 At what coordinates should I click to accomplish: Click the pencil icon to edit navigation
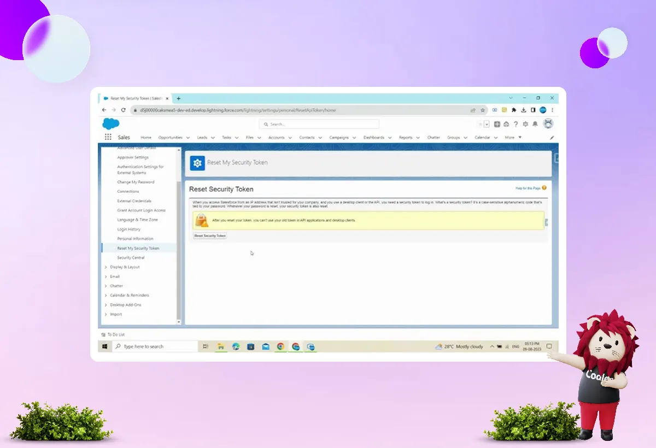click(x=552, y=138)
